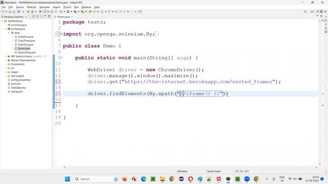Open the Navigate menu
Viewport: 328px width, 184px height.
(x=45, y=7)
